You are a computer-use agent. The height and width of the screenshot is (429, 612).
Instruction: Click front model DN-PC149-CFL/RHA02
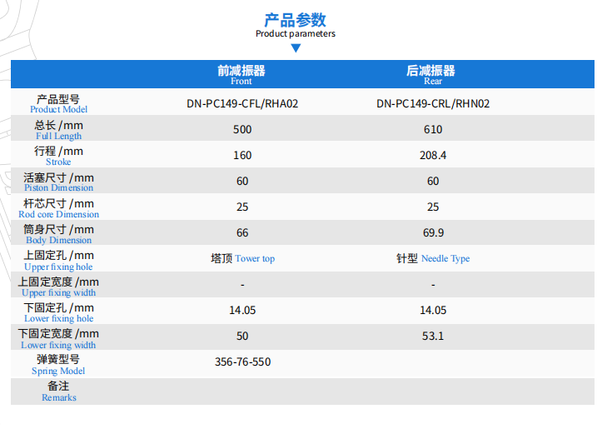click(x=242, y=104)
